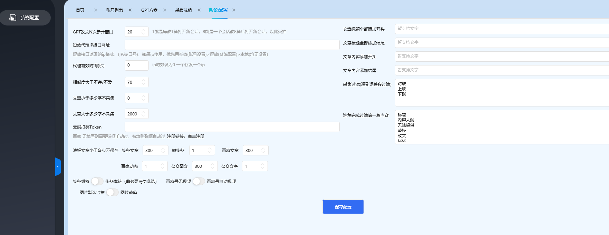Collapse the sidebar with blue arrow handle
Screen dimensions: 609x235
58,167
